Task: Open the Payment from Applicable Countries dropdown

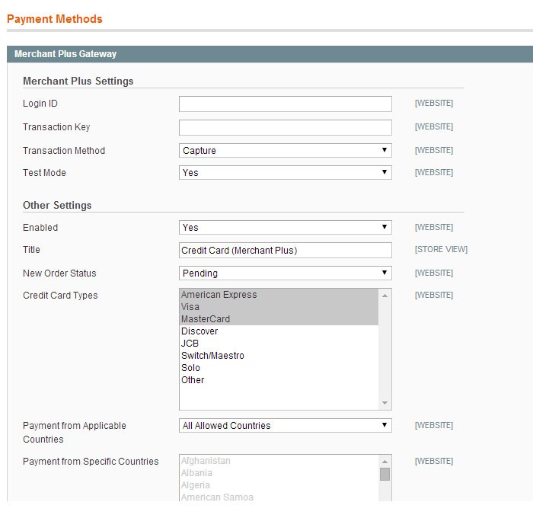Action: click(x=286, y=426)
